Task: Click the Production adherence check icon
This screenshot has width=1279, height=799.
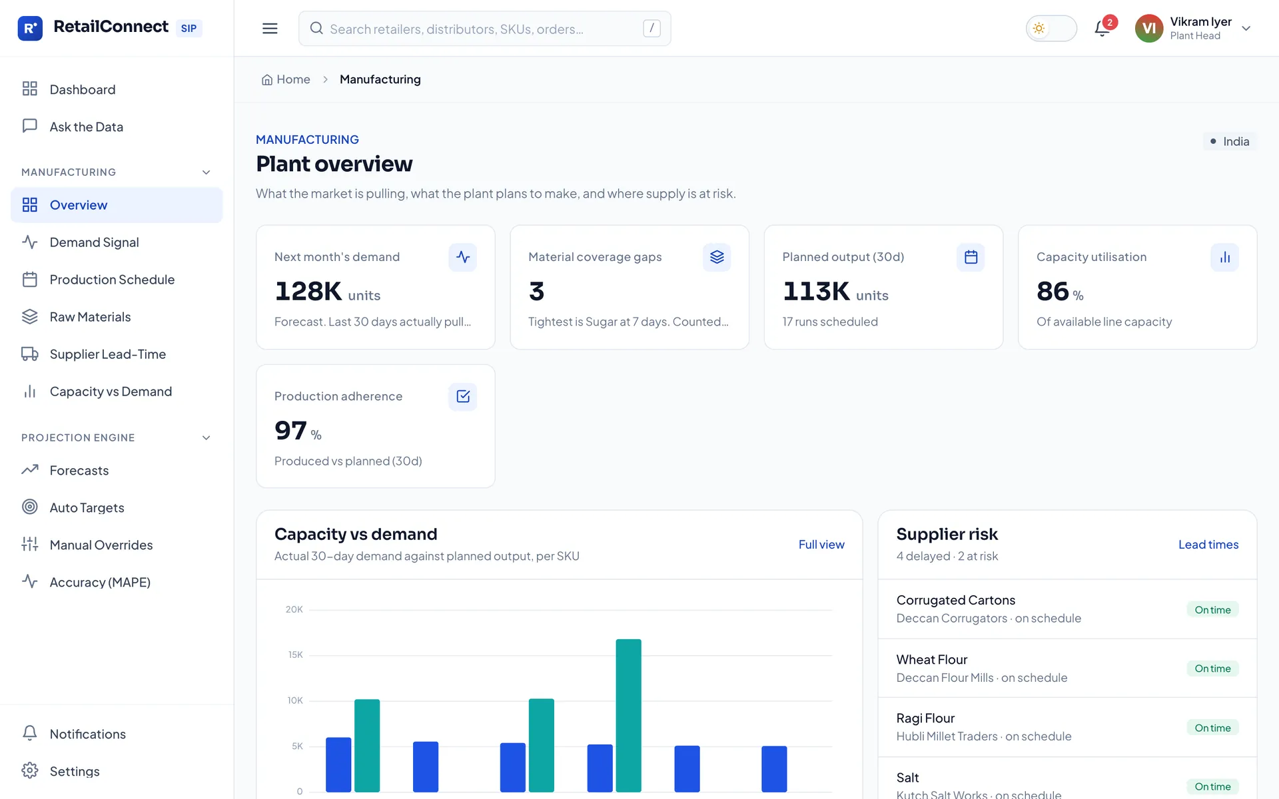Action: point(463,396)
